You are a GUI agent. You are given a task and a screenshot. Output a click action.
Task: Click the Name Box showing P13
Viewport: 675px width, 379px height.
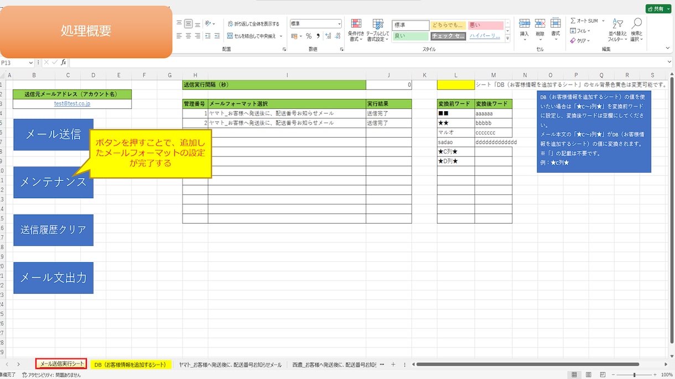(x=18, y=63)
